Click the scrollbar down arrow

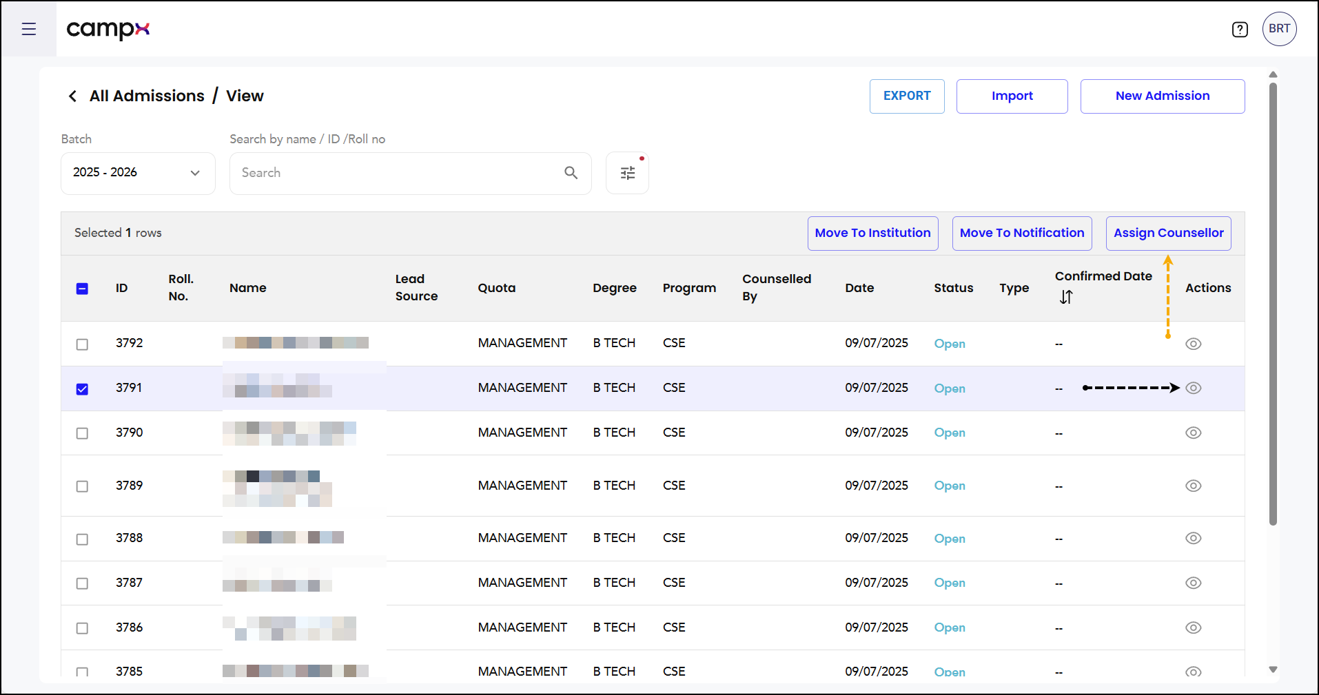tap(1273, 670)
